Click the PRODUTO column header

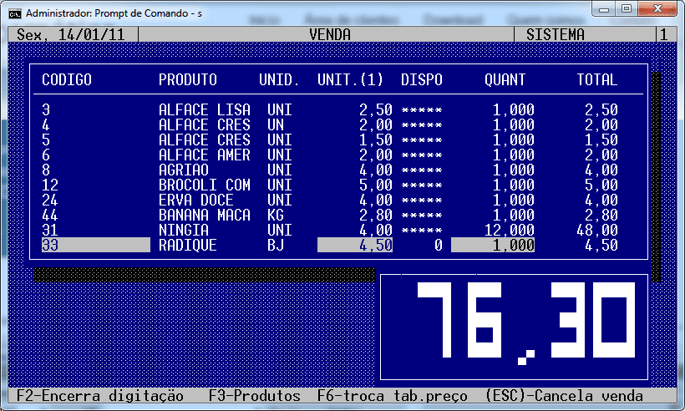[x=187, y=79]
